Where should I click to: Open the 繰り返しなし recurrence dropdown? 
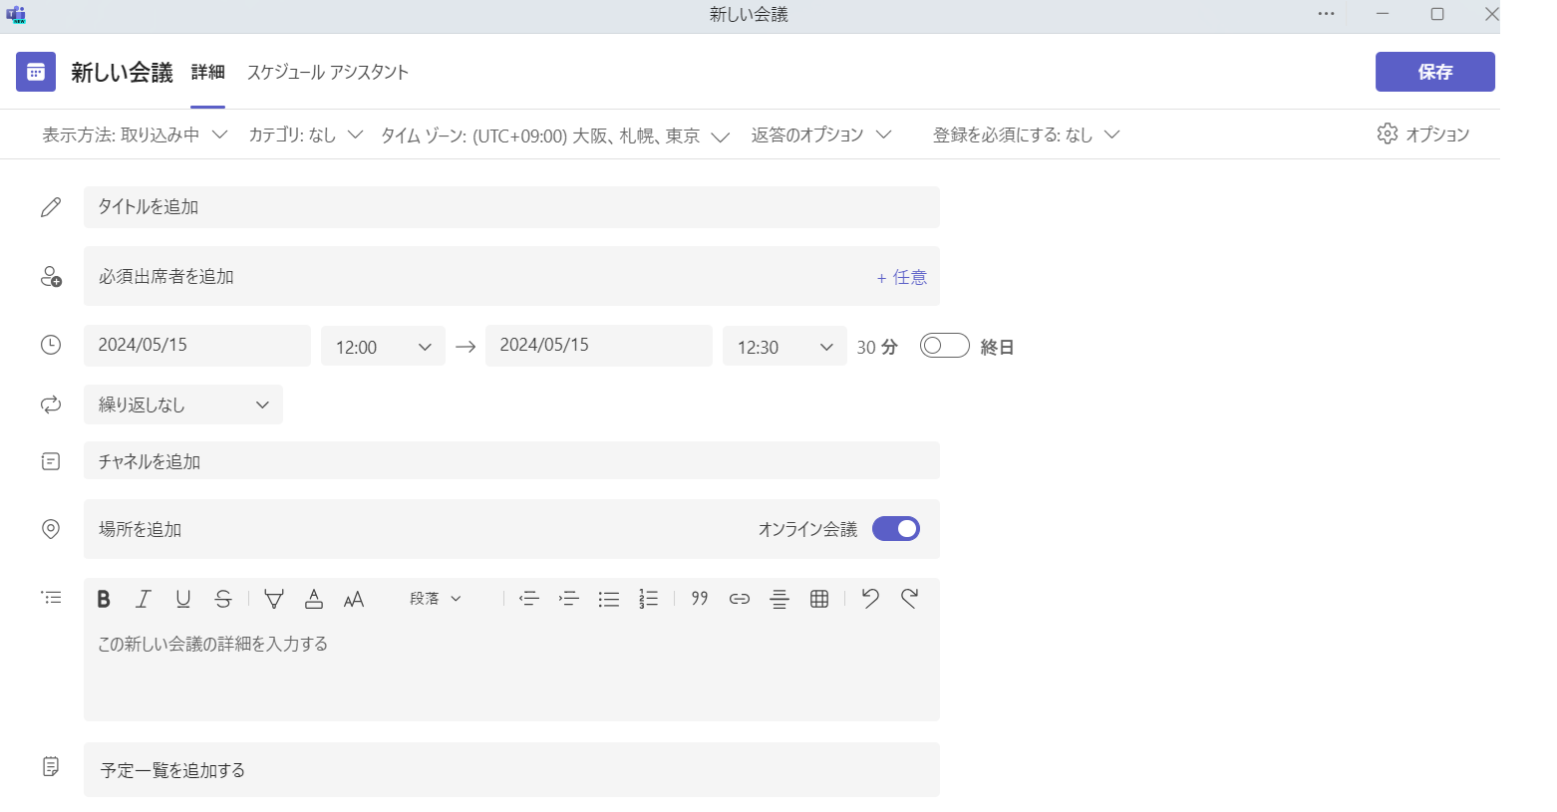click(183, 405)
